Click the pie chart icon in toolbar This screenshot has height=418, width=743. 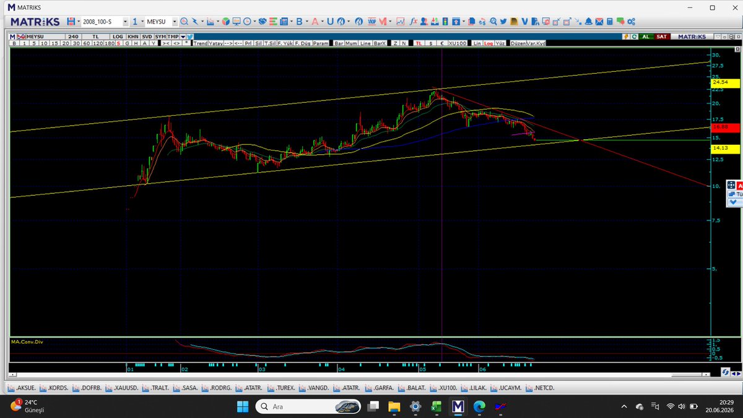227,22
